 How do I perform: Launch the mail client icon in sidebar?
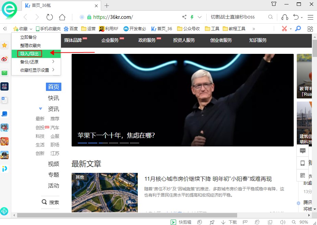coord(4,73)
